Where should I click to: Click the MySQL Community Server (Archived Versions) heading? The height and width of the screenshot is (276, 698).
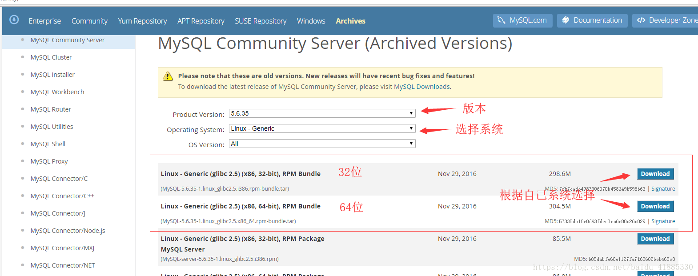click(x=335, y=44)
